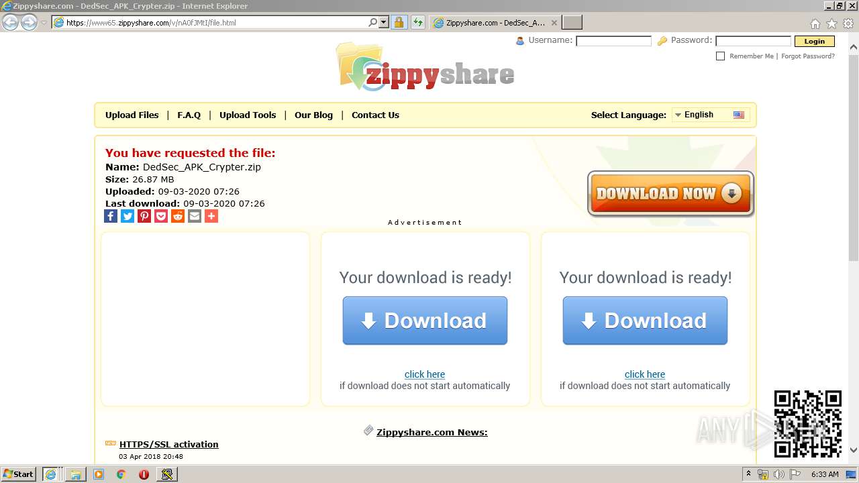859x483 pixels.
Task: Save file link to Pocket icon
Action: (161, 216)
